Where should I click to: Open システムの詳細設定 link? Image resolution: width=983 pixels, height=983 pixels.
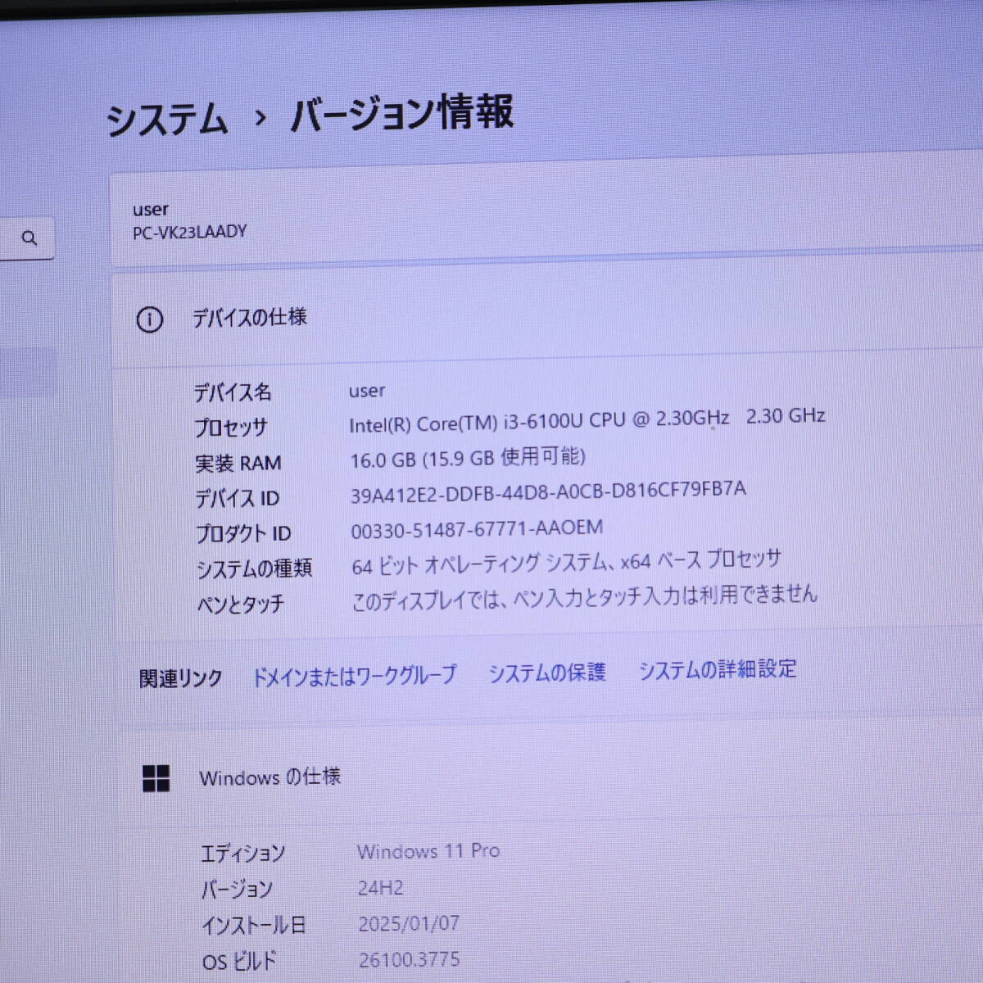(x=717, y=669)
